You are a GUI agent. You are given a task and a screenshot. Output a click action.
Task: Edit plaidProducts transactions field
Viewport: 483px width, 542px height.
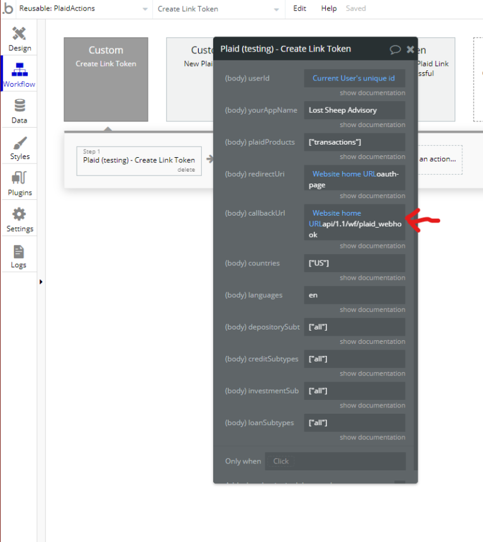tap(354, 142)
